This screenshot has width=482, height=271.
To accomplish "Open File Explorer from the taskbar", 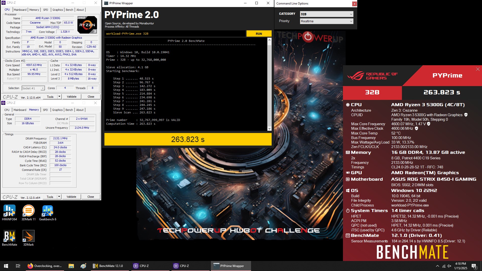I will [71, 266].
